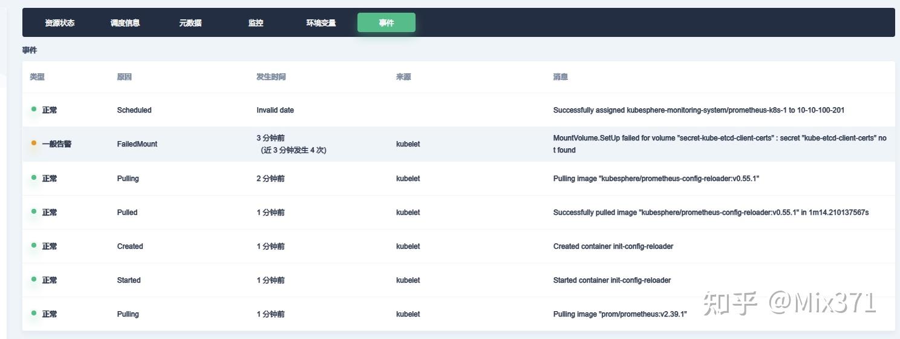This screenshot has width=900, height=339.
Task: Click the green status dot on Scheduled row
Action: pyautogui.click(x=34, y=110)
